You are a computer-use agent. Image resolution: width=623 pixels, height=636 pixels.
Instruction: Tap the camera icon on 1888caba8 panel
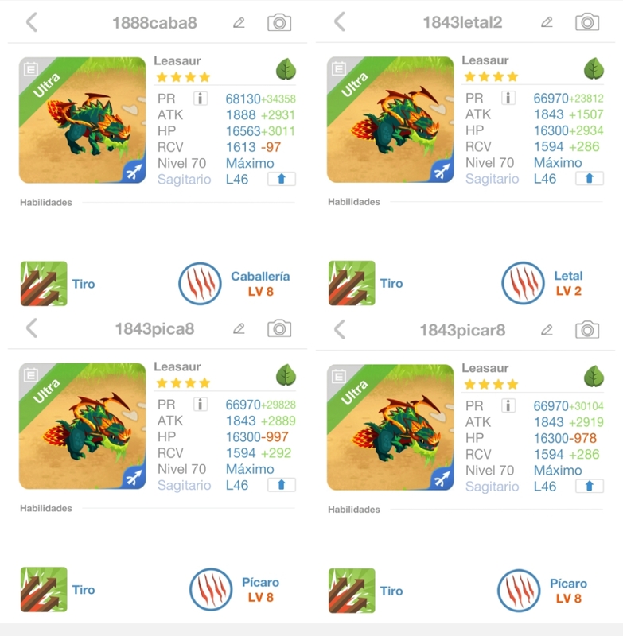[x=279, y=23]
